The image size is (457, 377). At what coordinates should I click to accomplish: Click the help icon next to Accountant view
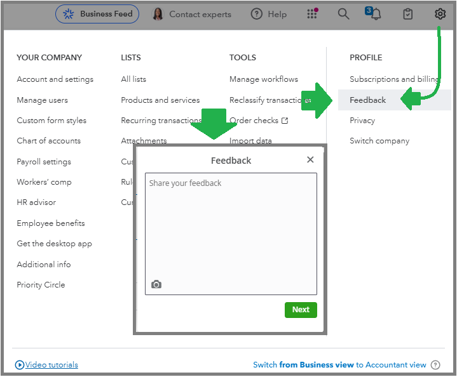pyautogui.click(x=435, y=364)
